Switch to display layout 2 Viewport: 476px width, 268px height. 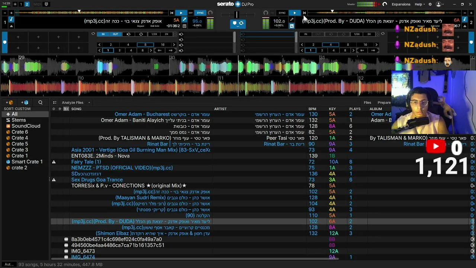point(27,4)
